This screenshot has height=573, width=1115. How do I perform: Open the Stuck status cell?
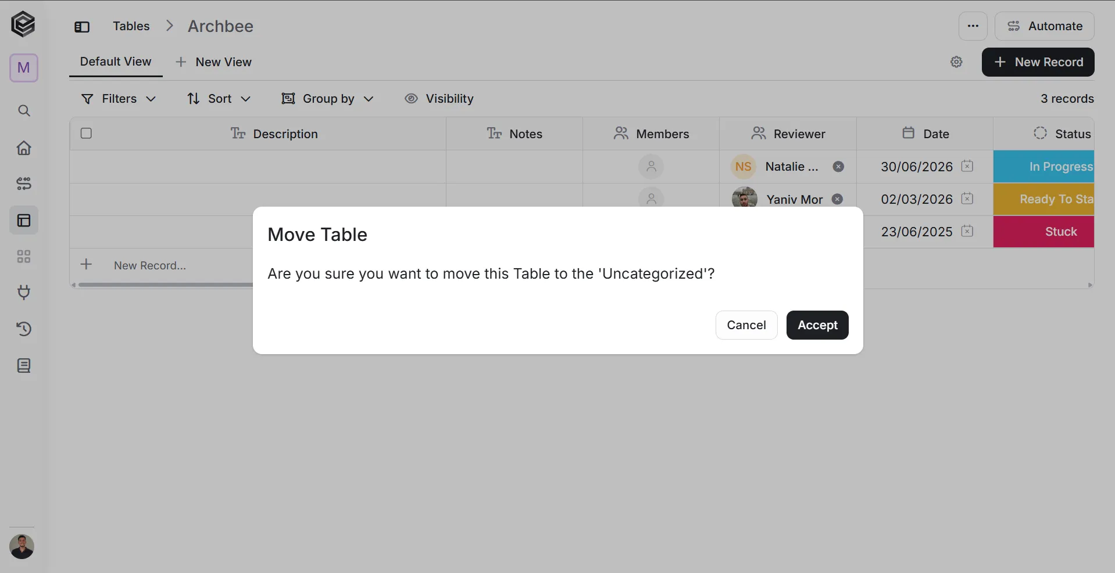[1043, 232]
